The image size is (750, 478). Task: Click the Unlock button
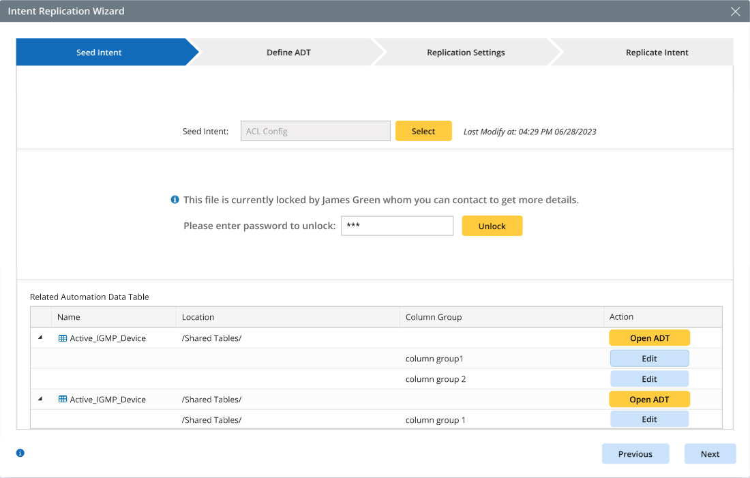coord(492,226)
